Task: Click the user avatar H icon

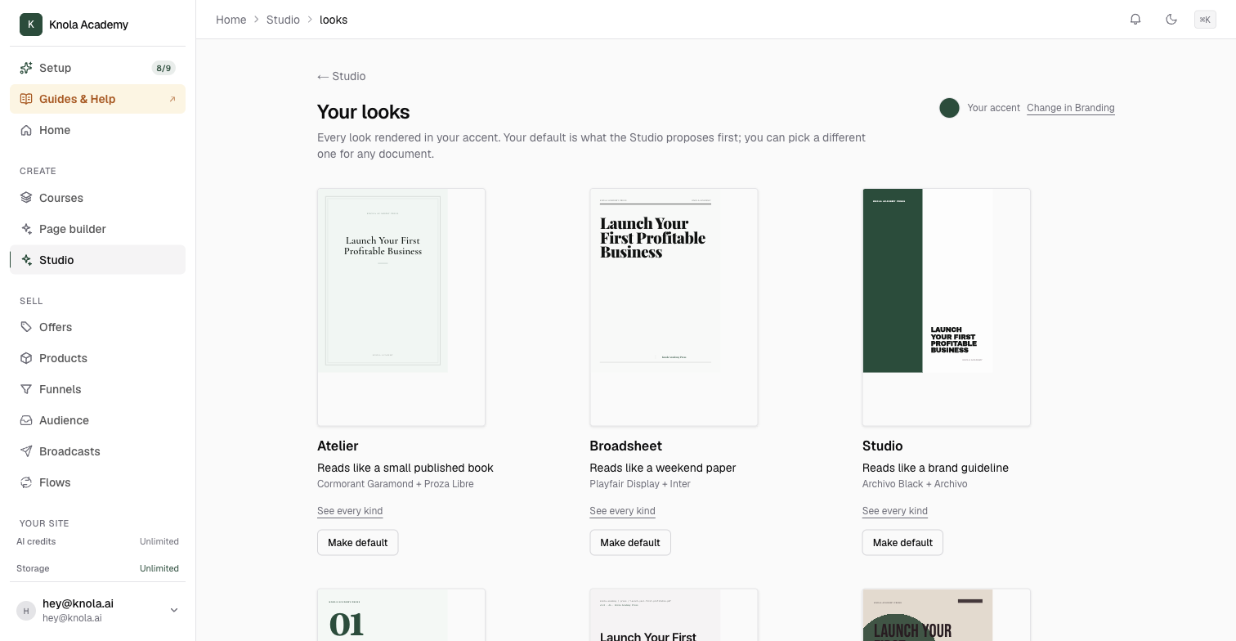Action: point(26,610)
